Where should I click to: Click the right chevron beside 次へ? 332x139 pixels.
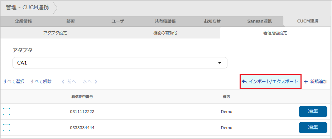[x=96, y=82]
